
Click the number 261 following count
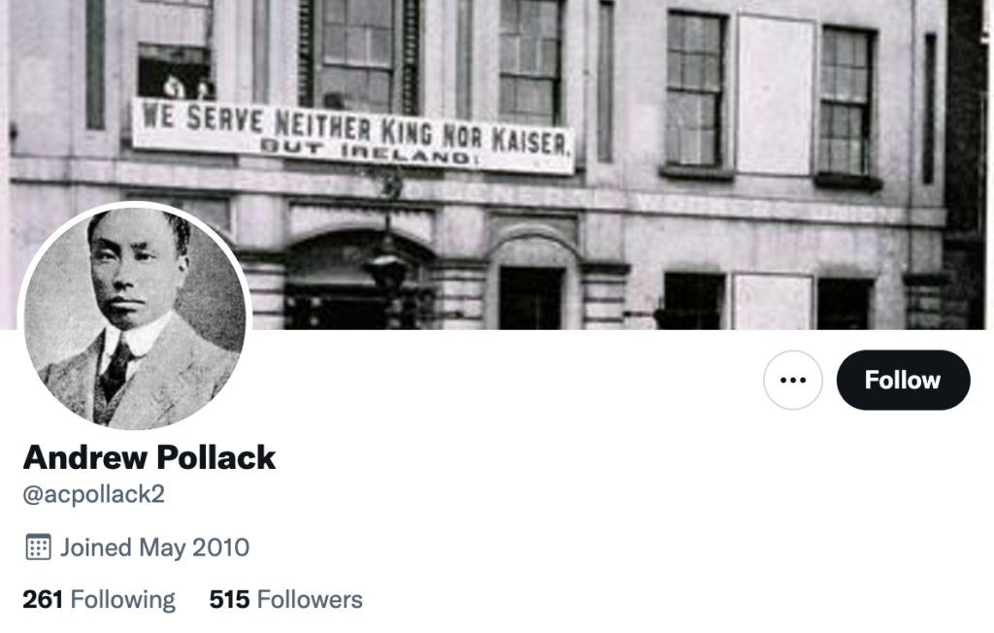pos(43,599)
